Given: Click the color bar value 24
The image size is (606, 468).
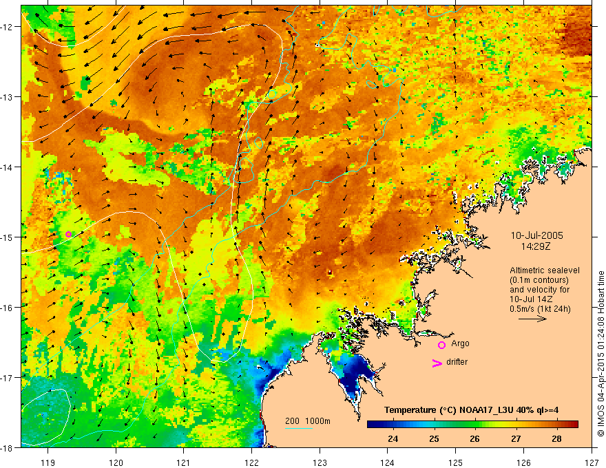Looking at the screenshot, I should click(393, 438).
